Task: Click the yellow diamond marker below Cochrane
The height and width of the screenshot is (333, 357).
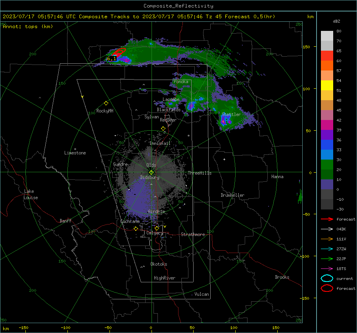Action: coord(136,228)
